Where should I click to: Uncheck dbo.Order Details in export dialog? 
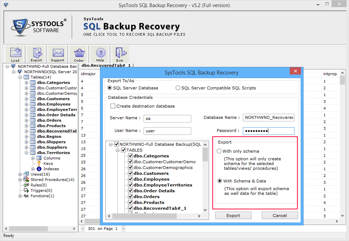click(131, 191)
